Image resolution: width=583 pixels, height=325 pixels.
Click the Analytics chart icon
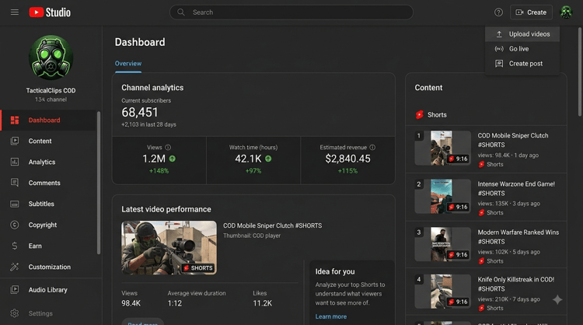click(x=15, y=162)
